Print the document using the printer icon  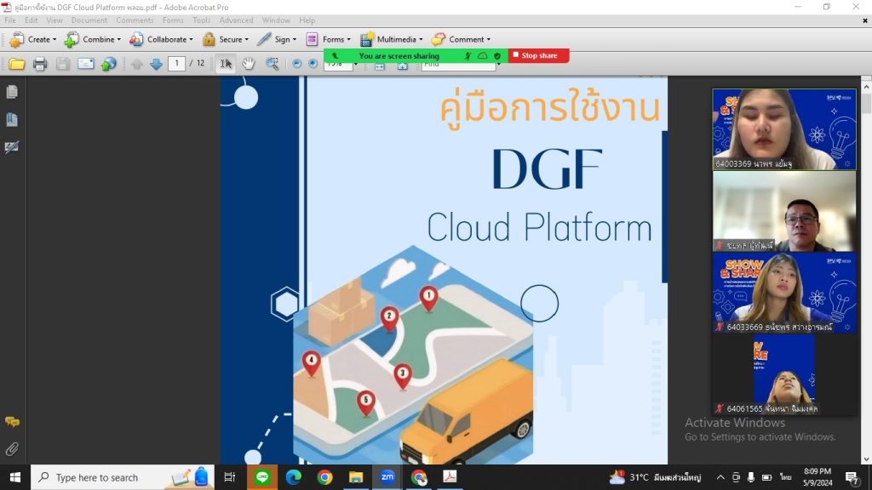[x=39, y=64]
